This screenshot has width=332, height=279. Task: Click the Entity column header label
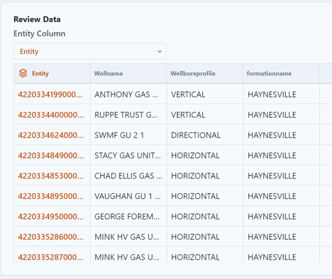click(x=40, y=74)
